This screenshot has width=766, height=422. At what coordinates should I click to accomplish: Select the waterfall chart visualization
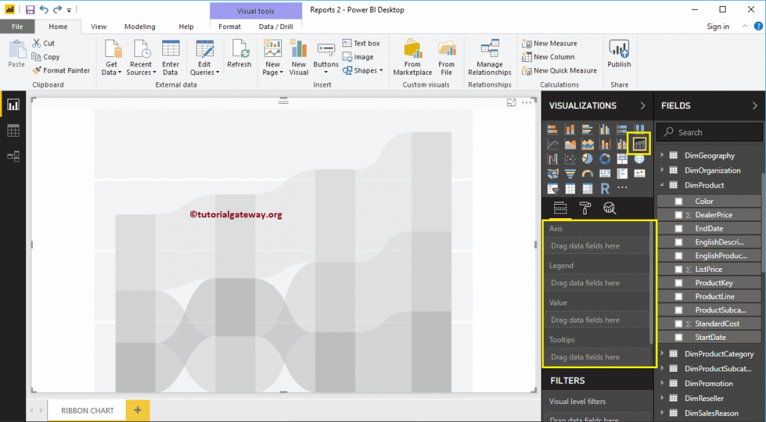(553, 158)
